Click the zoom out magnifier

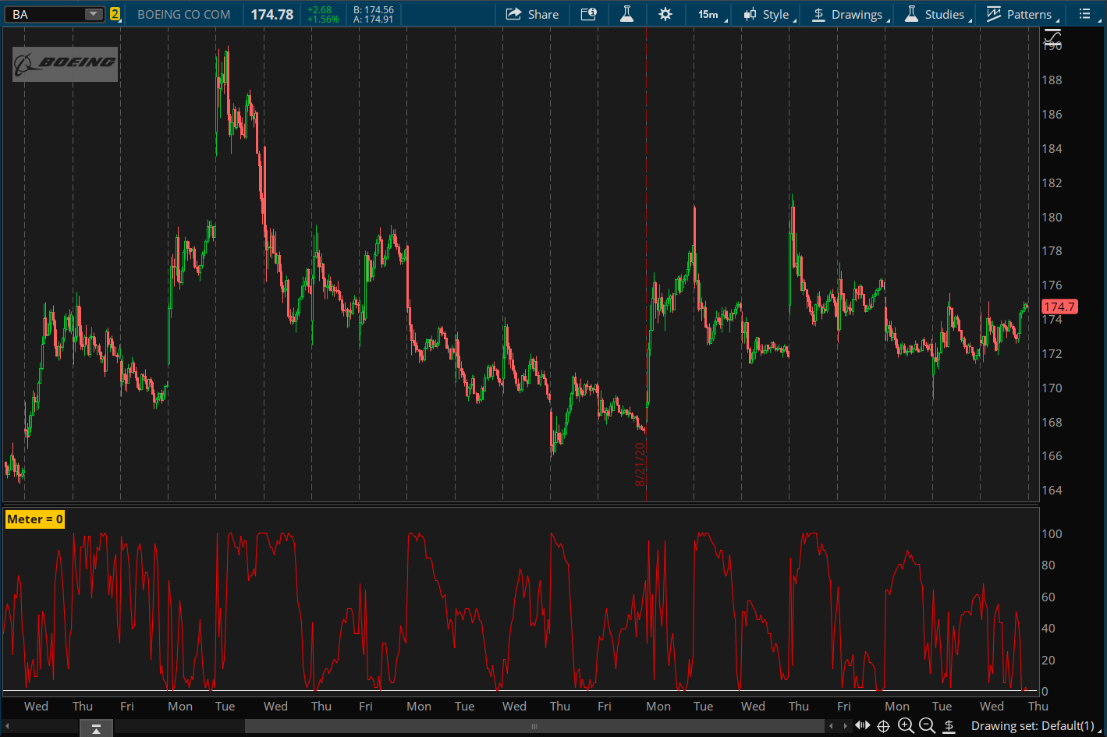927,726
